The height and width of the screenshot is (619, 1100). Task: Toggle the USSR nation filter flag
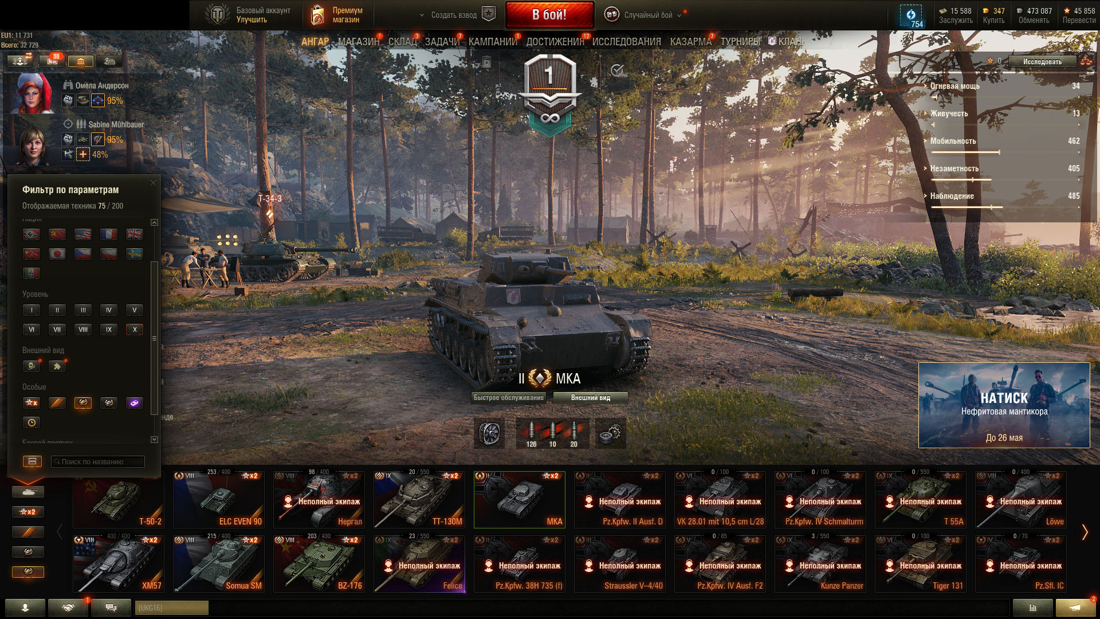click(x=57, y=234)
